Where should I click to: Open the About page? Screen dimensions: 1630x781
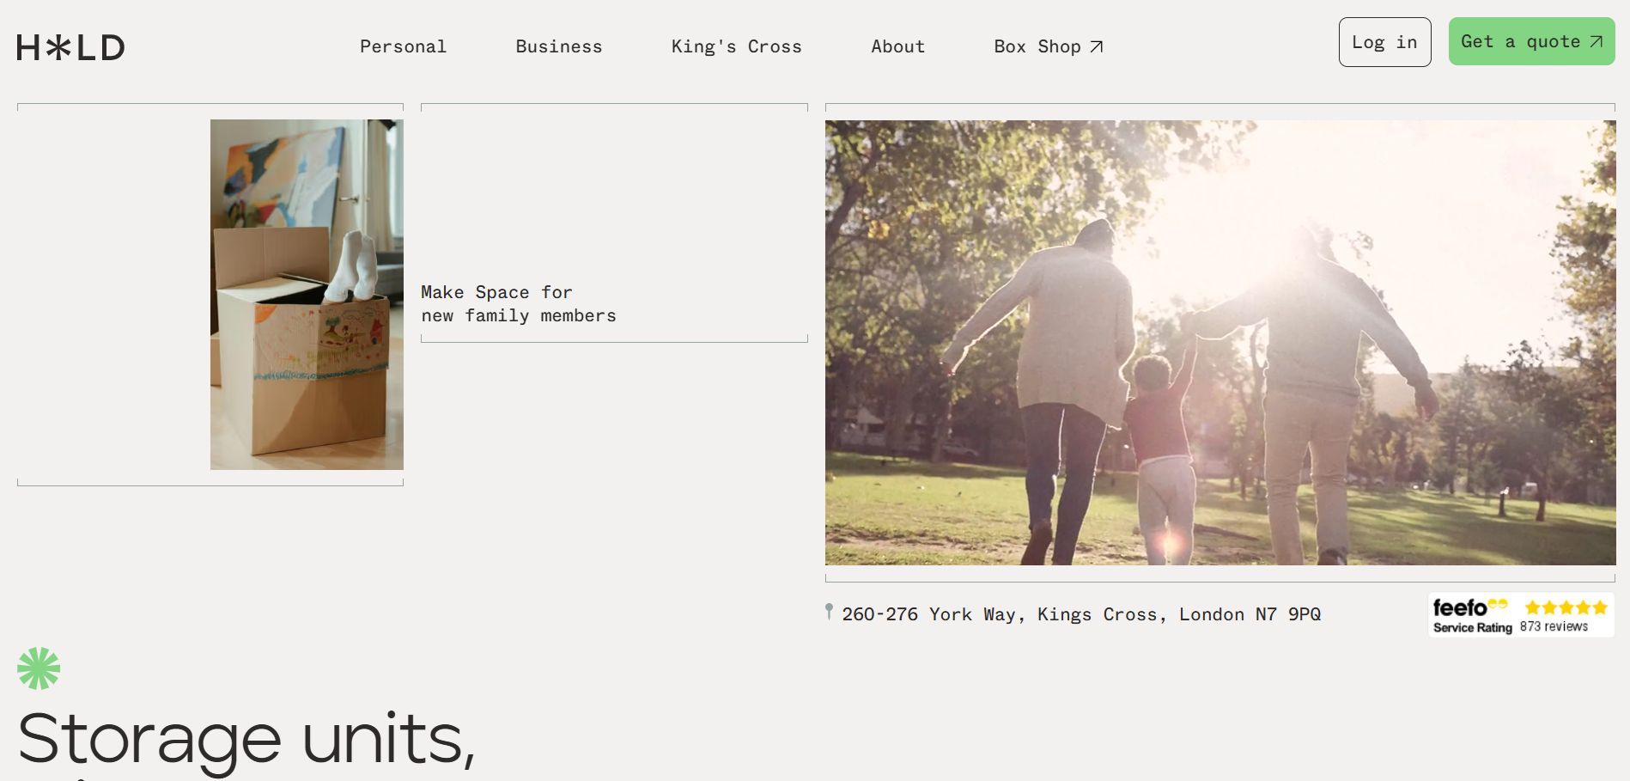(x=897, y=46)
